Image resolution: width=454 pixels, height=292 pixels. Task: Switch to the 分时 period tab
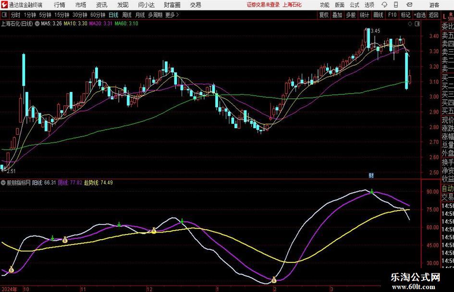[15, 15]
